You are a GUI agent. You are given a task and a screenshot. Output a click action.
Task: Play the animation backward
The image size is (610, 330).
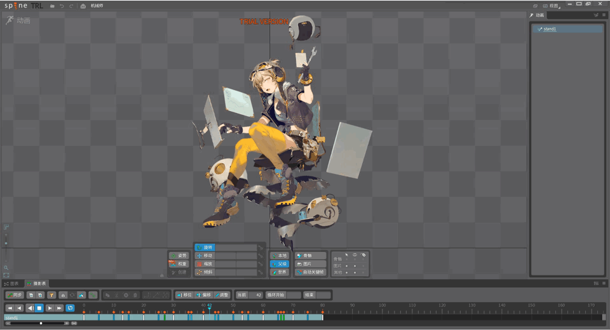(x=30, y=308)
